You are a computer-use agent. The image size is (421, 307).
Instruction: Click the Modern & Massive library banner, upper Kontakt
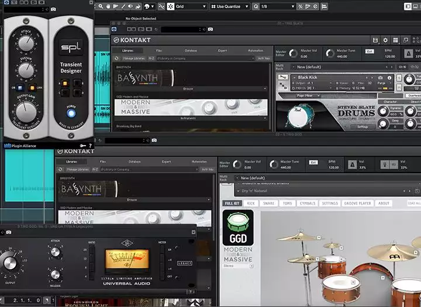pos(191,108)
